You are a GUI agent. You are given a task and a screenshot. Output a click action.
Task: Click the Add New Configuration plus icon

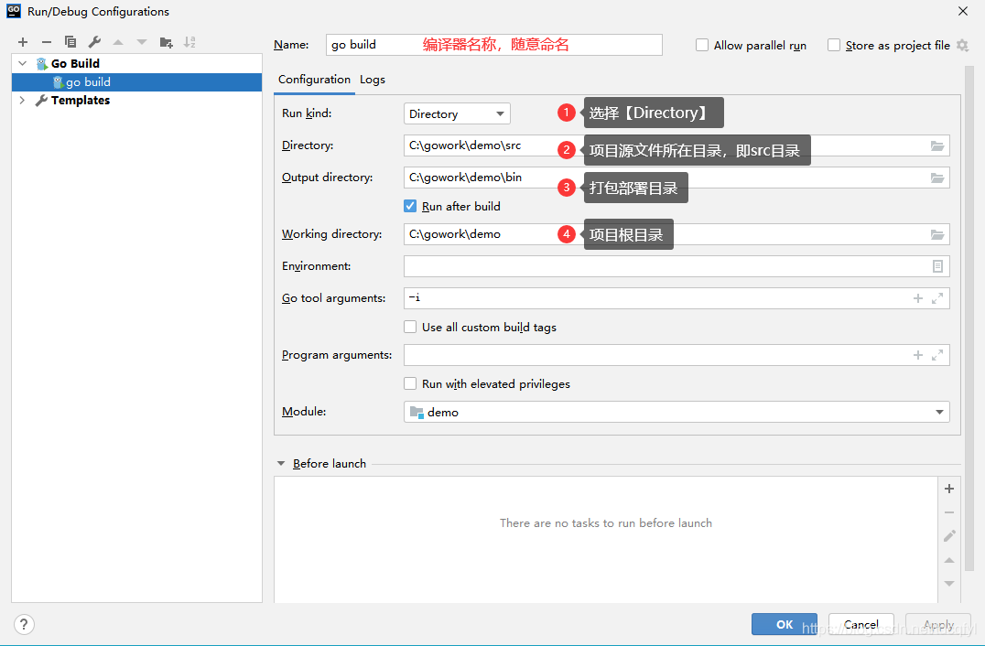point(23,42)
